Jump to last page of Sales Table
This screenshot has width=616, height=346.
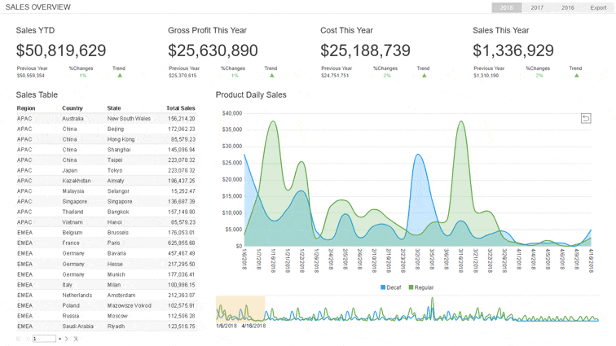tap(76, 339)
